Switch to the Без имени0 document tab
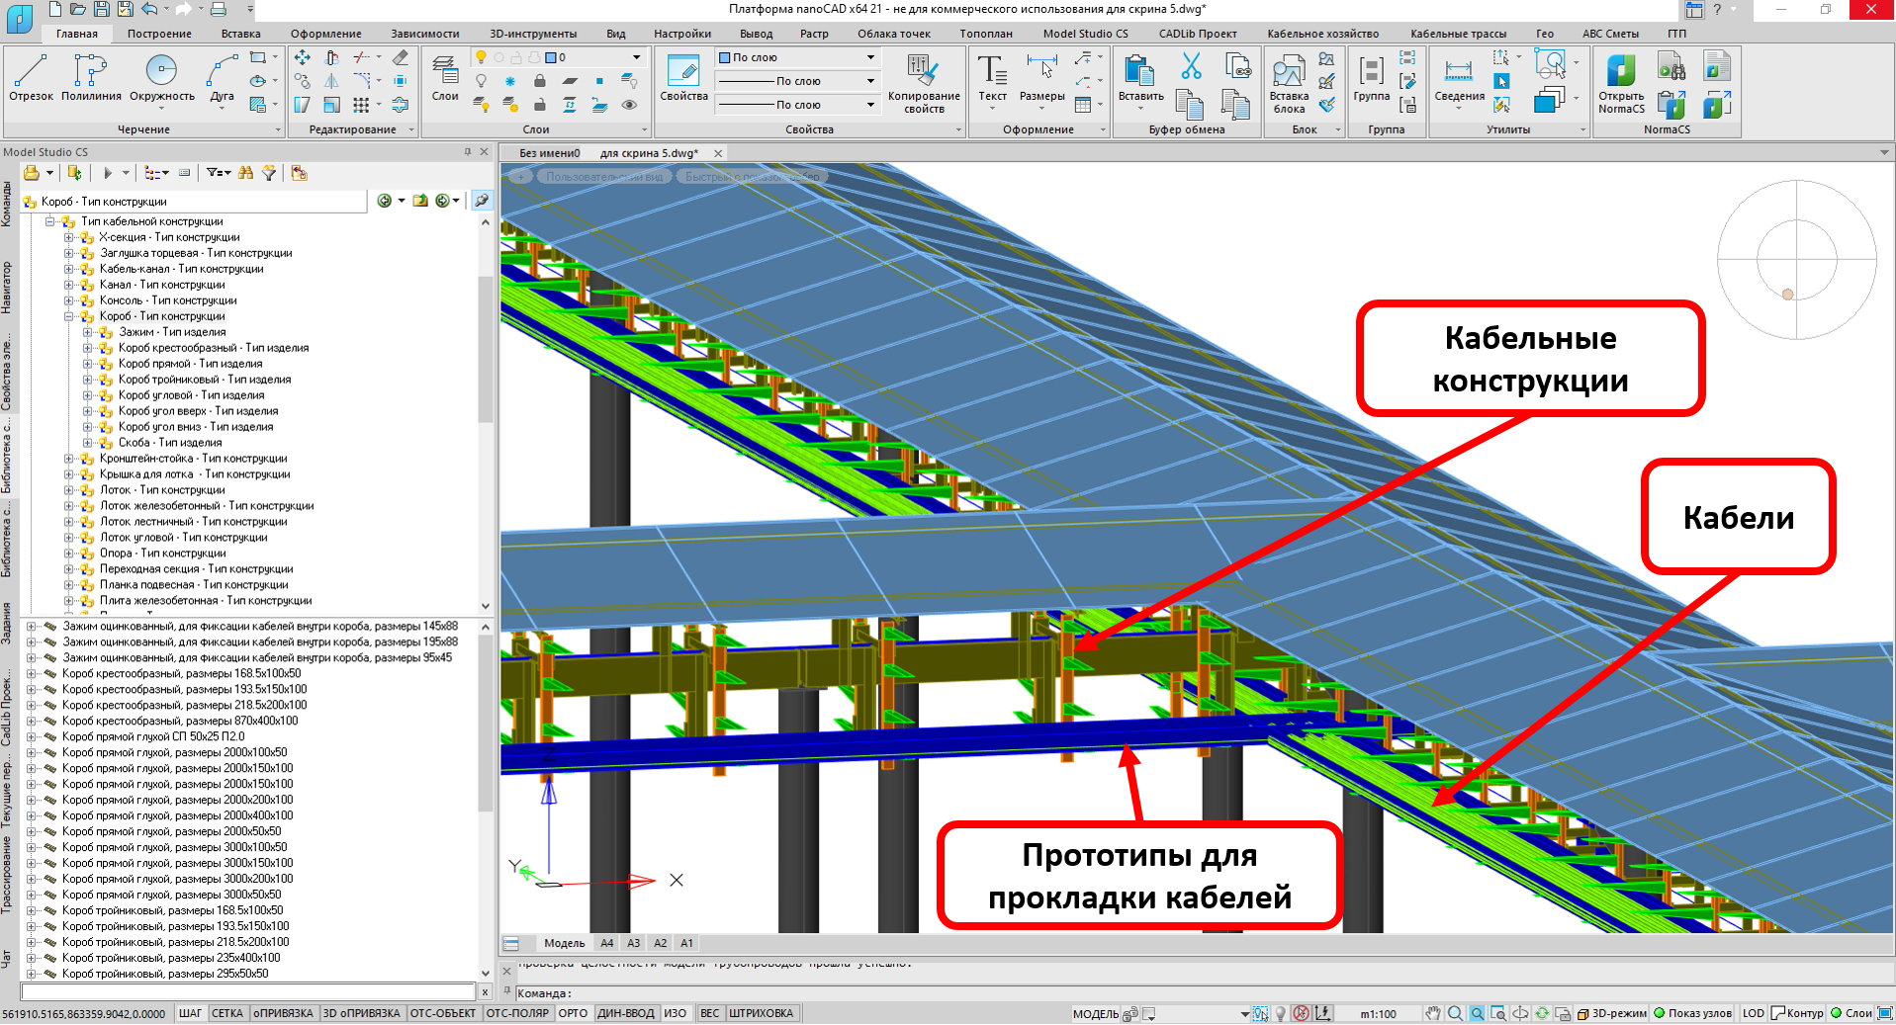The image size is (1896, 1025). pos(550,153)
